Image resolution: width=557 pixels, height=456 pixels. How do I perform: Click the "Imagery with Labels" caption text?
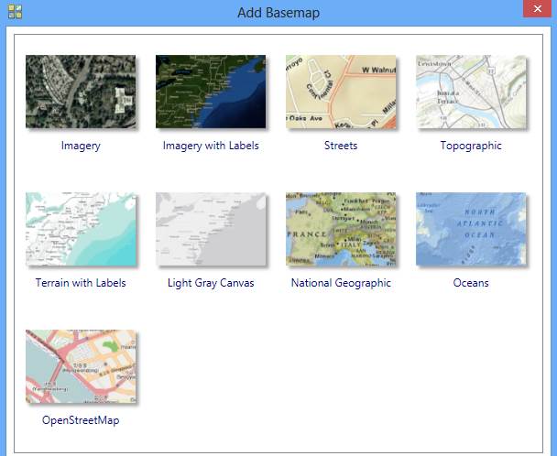[211, 146]
